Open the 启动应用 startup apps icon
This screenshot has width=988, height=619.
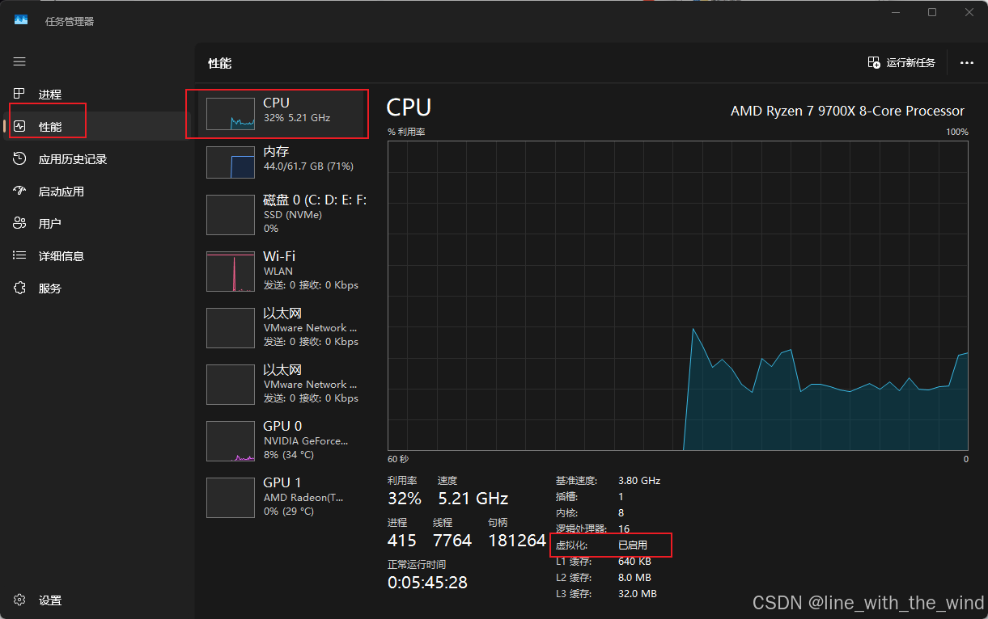click(19, 191)
